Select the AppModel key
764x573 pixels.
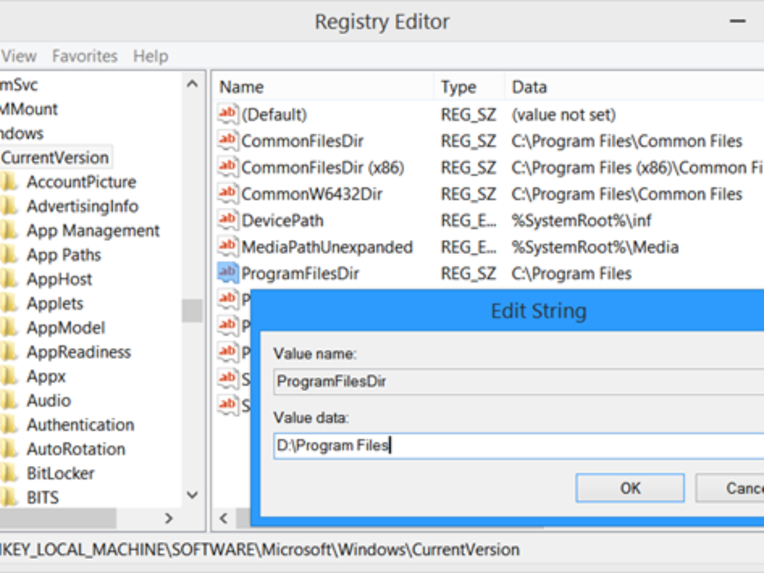(x=66, y=328)
